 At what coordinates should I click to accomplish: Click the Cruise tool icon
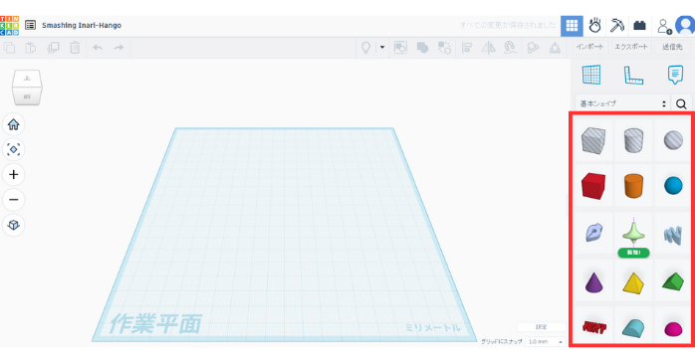click(511, 48)
